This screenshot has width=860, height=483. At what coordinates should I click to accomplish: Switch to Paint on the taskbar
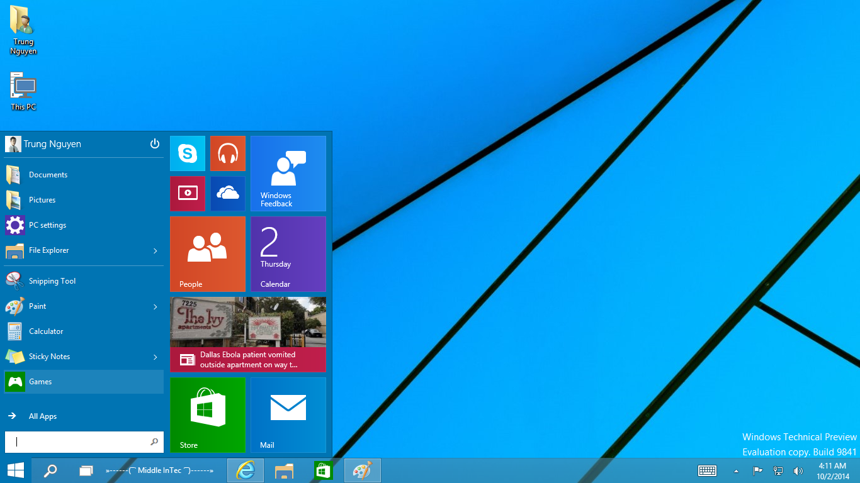click(x=363, y=470)
